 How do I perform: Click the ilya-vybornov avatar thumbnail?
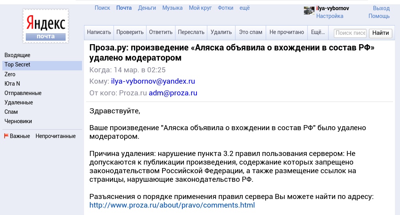(x=309, y=11)
